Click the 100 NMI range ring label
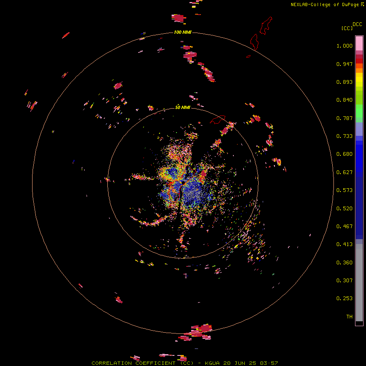Screen dimensions: 366x366 183,32
